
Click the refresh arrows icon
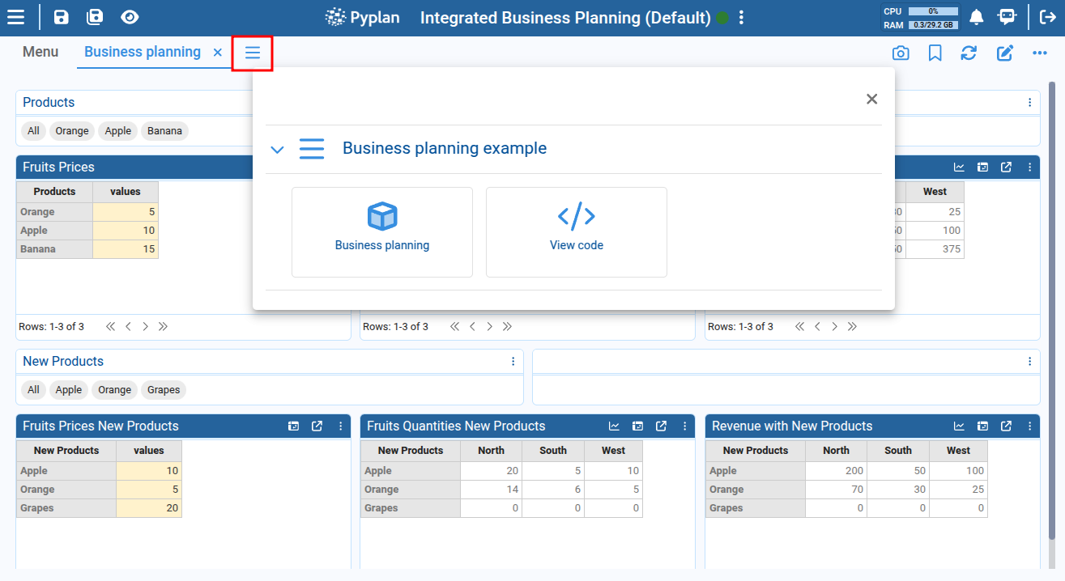[969, 53]
